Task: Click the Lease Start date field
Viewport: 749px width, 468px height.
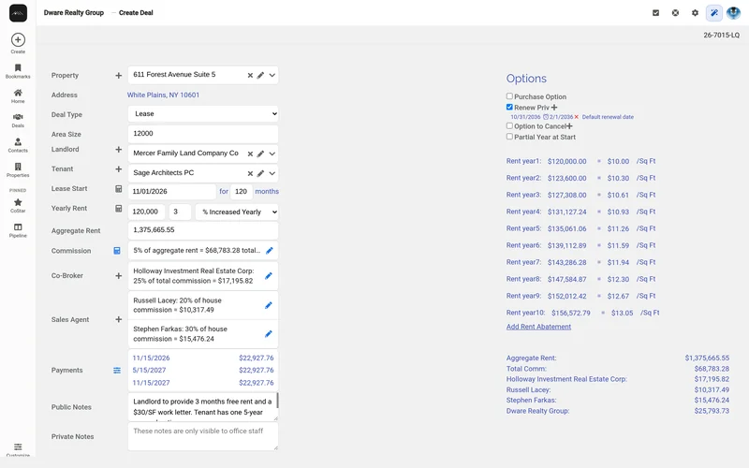Action: [172, 192]
